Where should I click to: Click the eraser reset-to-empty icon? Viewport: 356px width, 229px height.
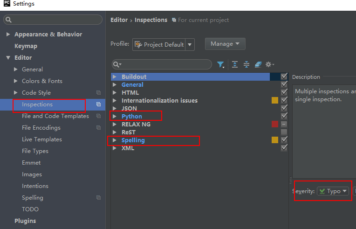[258, 64]
